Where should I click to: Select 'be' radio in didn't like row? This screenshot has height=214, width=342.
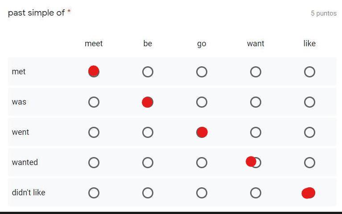tap(148, 193)
